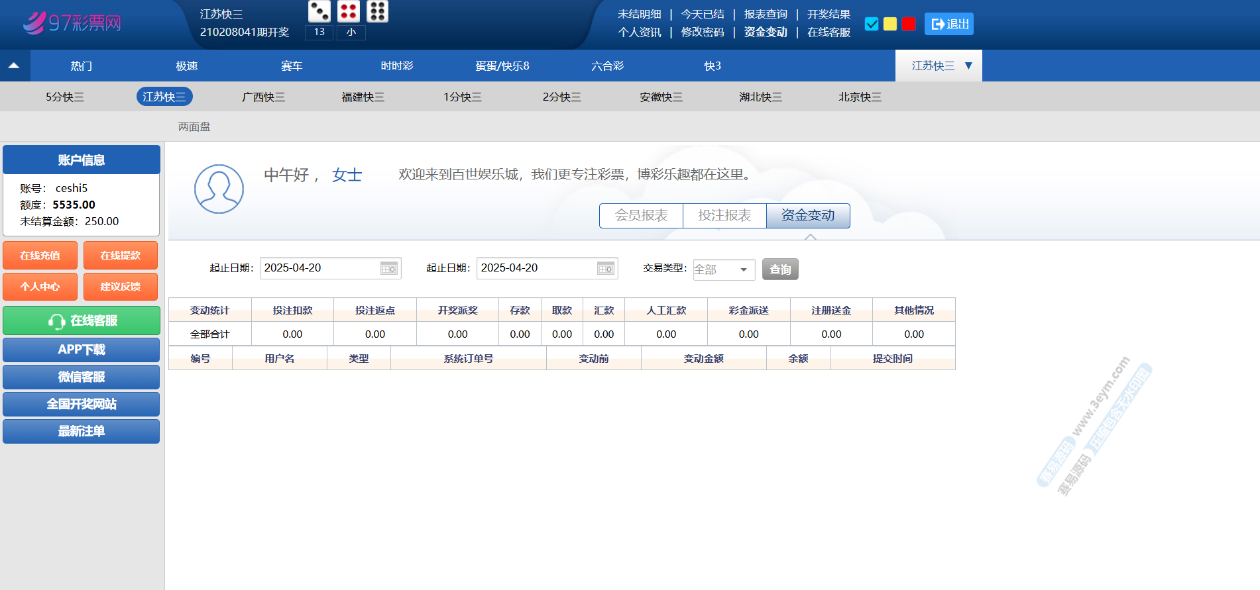Screen dimensions: 1260x590
Task: Select the blue checked theme box
Action: [872, 24]
